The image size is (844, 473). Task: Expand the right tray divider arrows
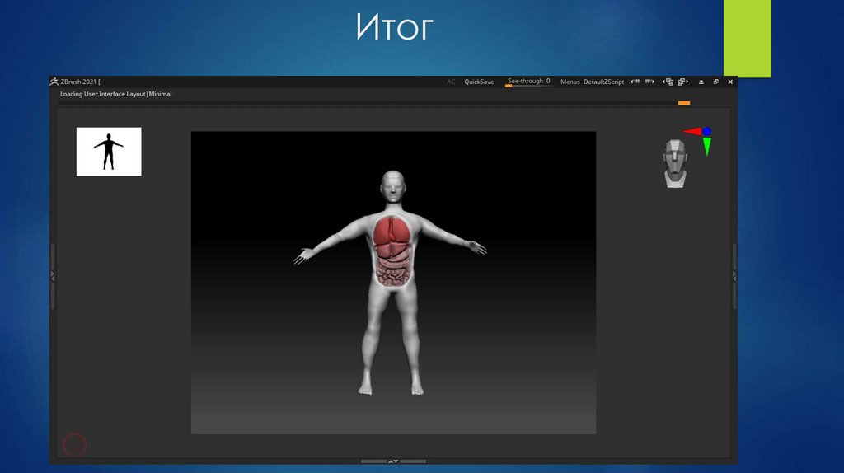[734, 276]
